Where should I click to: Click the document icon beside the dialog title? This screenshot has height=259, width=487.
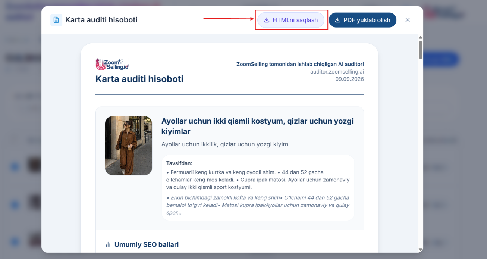[x=56, y=20]
